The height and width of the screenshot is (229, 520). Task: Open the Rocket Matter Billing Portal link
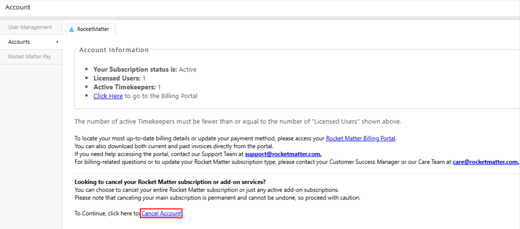[x=361, y=138]
